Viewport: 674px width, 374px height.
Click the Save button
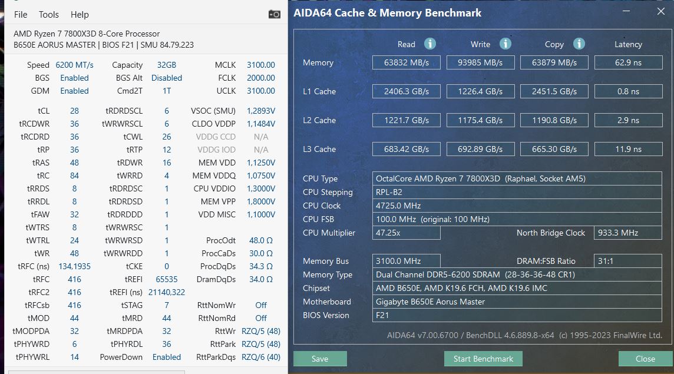point(320,359)
